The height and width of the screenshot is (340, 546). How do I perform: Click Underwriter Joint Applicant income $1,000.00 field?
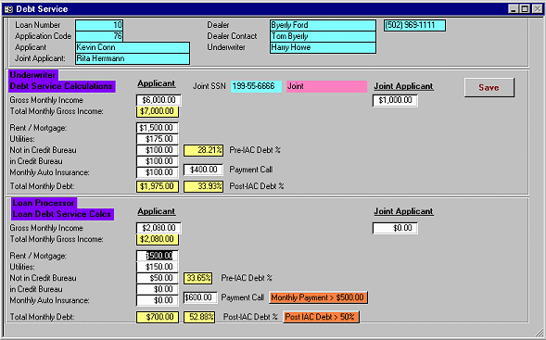[x=395, y=100]
